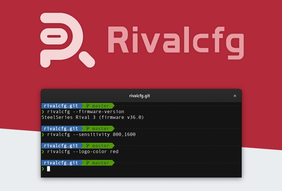Click the SteelSeries Rival 3 firmware output line

point(93,117)
